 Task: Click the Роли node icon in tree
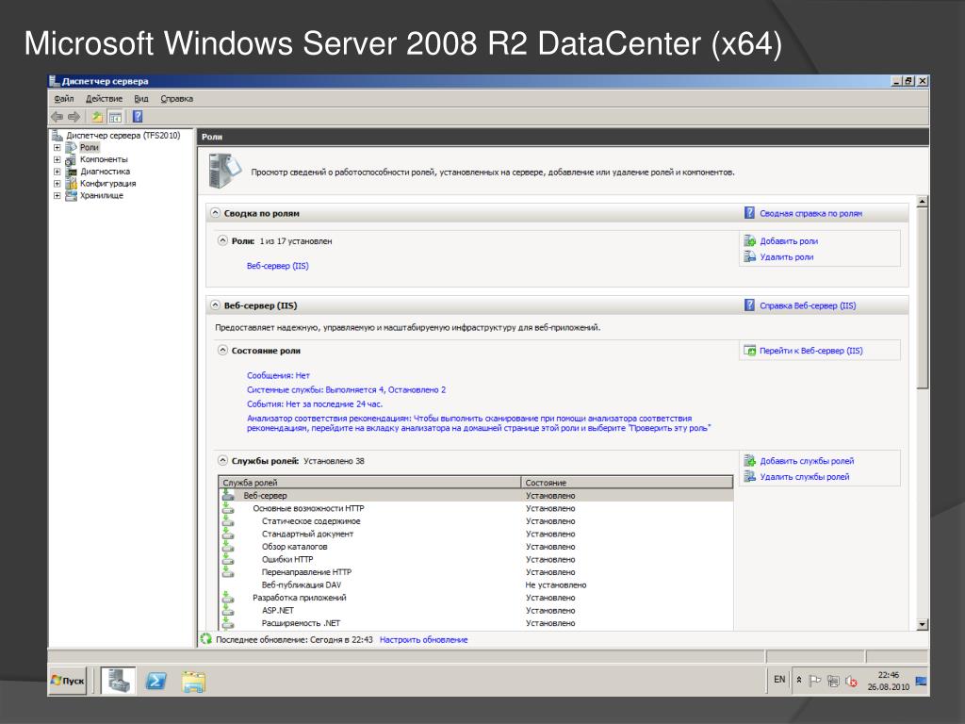(71, 147)
